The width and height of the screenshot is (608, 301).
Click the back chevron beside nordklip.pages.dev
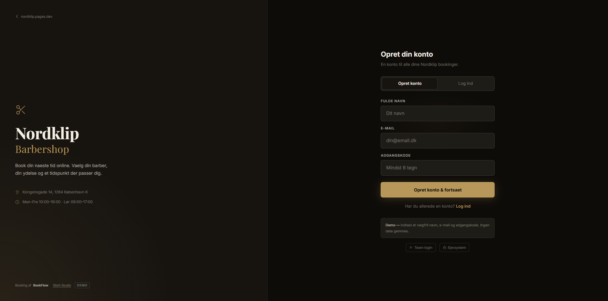click(x=17, y=16)
